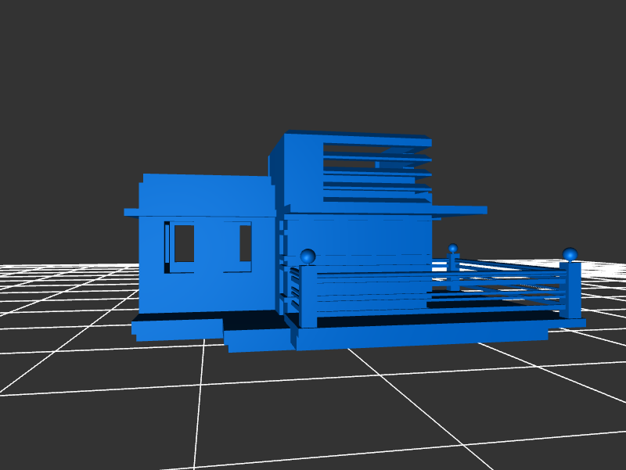
Task: Select the left front fence post
Action: [308, 297]
